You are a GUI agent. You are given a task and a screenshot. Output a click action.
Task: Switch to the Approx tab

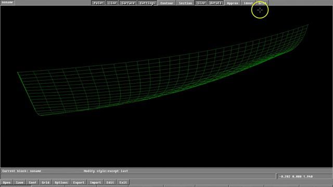point(233,3)
